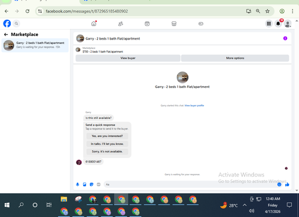Show hidden tray icons chevron
This screenshot has width=299, height=217.
[x=245, y=205]
